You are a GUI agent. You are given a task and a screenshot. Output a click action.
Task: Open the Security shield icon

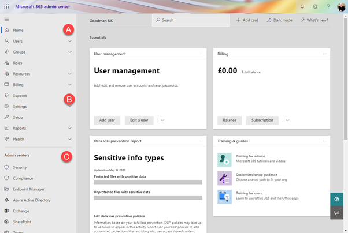coord(7,167)
